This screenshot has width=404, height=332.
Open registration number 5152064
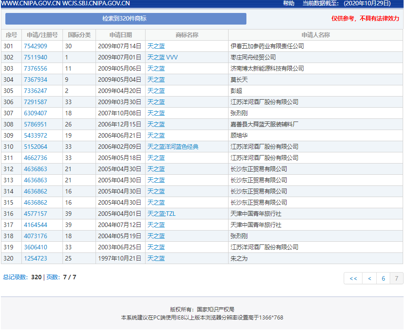tap(35, 147)
